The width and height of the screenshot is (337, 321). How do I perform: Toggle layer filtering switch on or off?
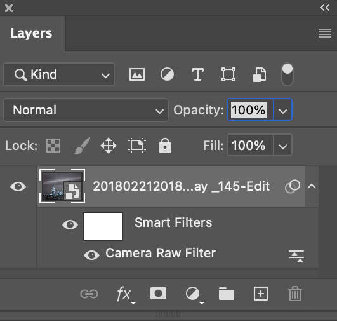click(x=287, y=74)
